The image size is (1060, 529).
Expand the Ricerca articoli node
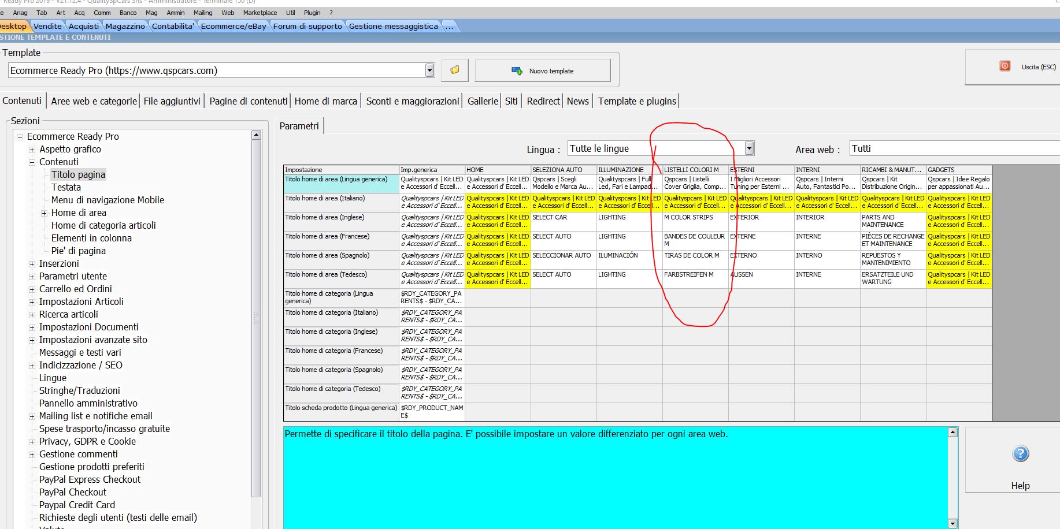click(32, 315)
